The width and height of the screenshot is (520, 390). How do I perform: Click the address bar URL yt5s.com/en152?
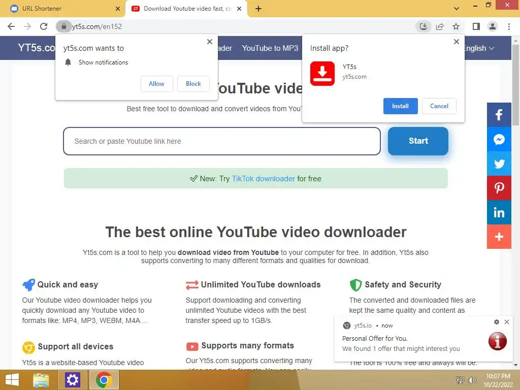97,26
